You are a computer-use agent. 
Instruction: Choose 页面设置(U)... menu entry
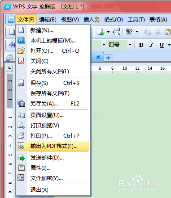(x=53, y=115)
